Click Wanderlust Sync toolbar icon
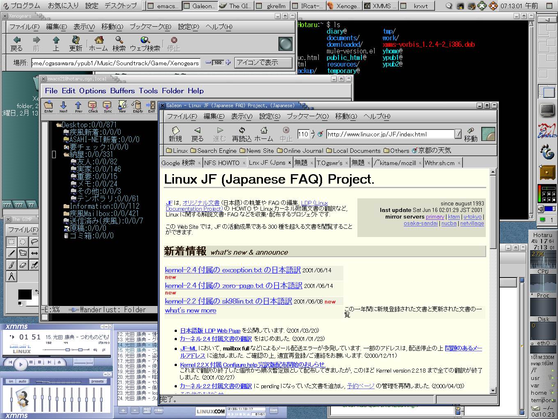The height and width of the screenshot is (419, 558). (x=107, y=107)
